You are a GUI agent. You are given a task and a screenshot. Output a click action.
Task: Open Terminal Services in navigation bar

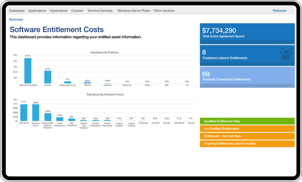(100, 11)
